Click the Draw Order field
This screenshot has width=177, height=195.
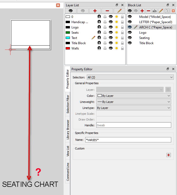[134, 119]
